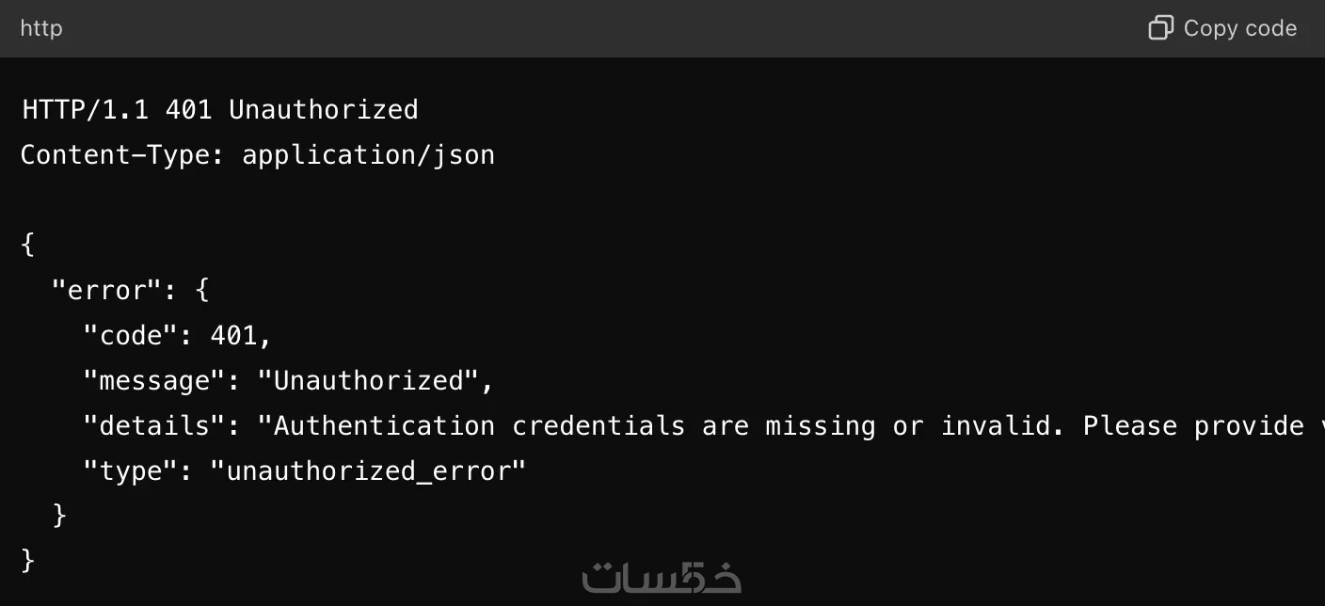The height and width of the screenshot is (606, 1325).
Task: Click the "Unauthorized" message string value
Action: [368, 380]
